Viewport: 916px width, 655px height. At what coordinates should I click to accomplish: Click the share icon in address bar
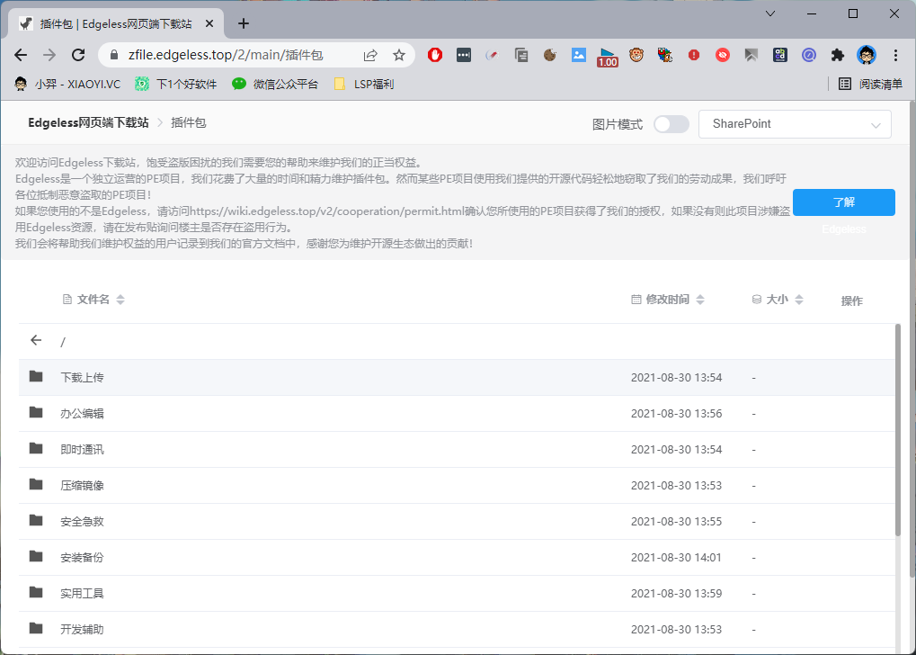pyautogui.click(x=370, y=55)
